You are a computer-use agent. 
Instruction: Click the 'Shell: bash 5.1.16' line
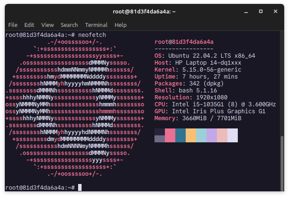click(186, 90)
